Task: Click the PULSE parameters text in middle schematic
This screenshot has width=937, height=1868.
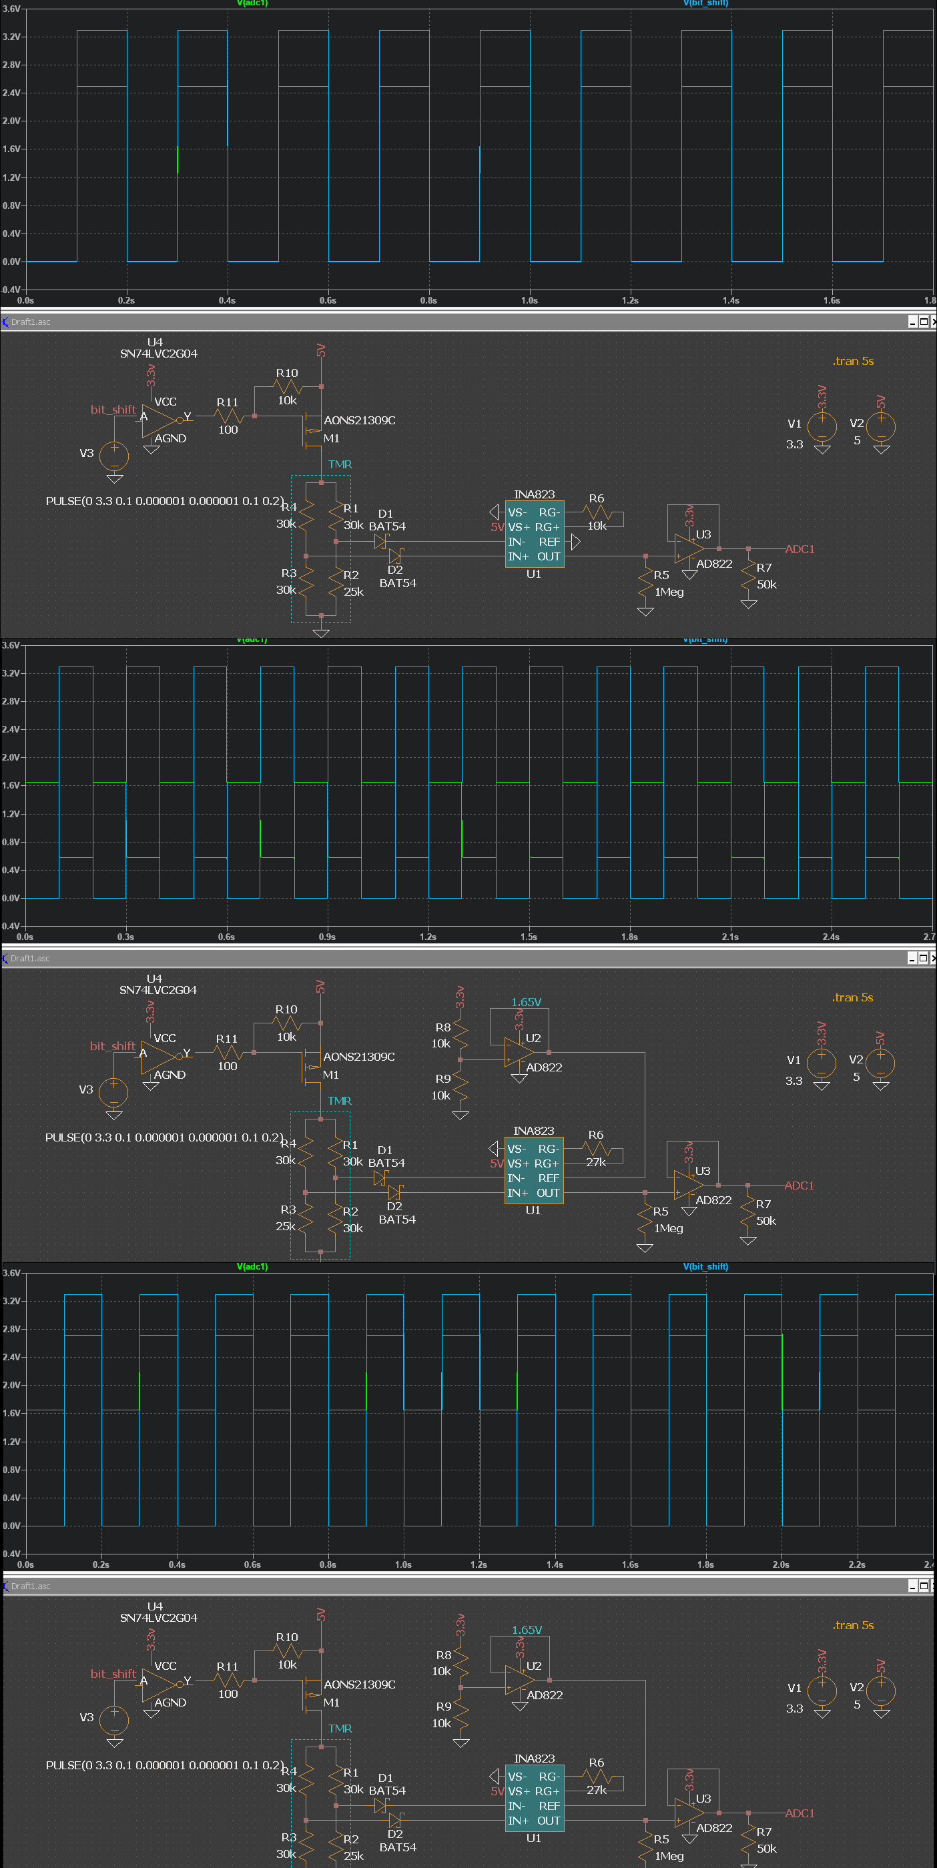Action: point(164,1137)
